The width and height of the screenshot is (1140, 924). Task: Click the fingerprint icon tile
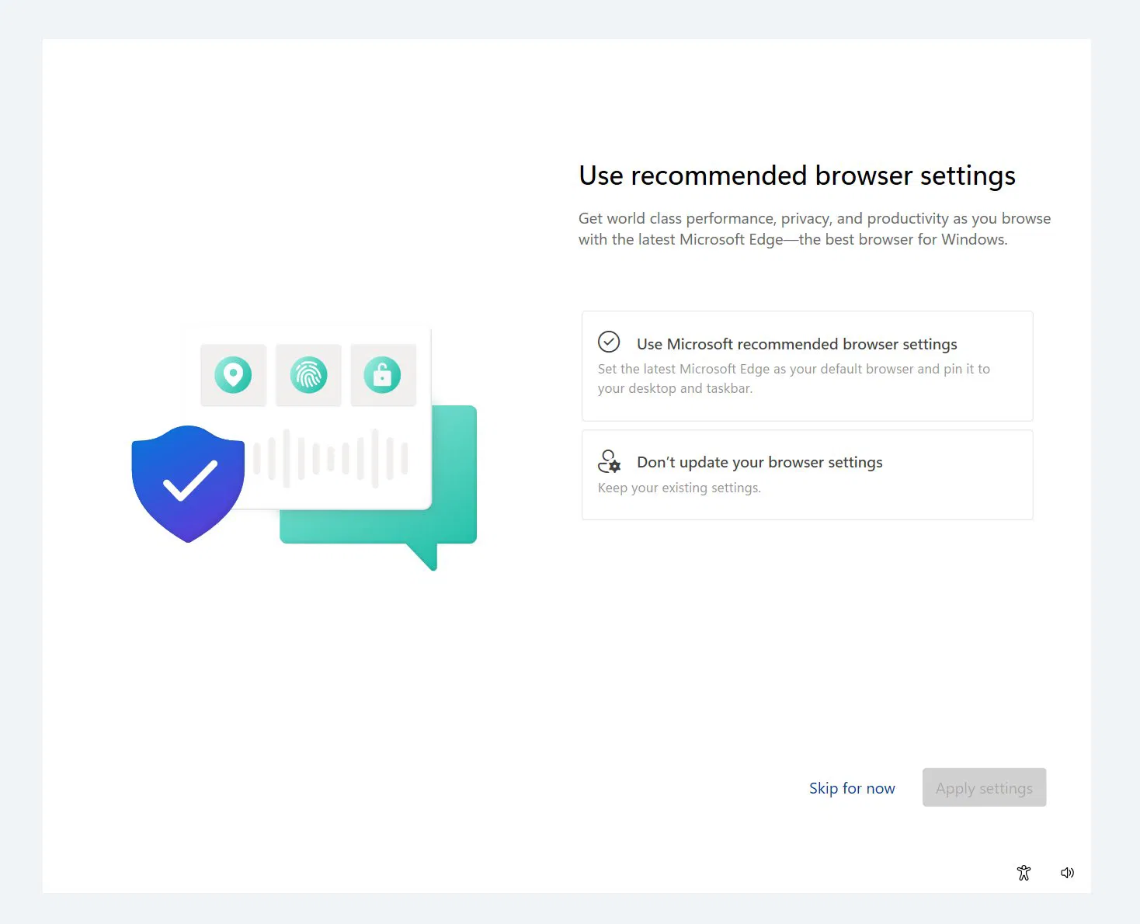(x=308, y=375)
